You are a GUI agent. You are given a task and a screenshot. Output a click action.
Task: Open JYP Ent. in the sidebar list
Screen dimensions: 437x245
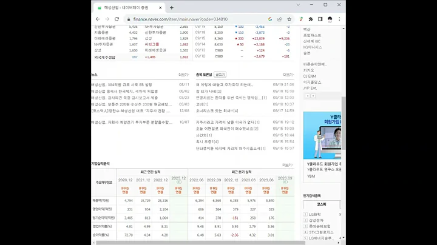click(310, 88)
